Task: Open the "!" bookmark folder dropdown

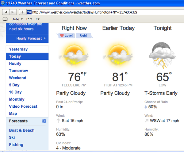Action: tap(38, 19)
